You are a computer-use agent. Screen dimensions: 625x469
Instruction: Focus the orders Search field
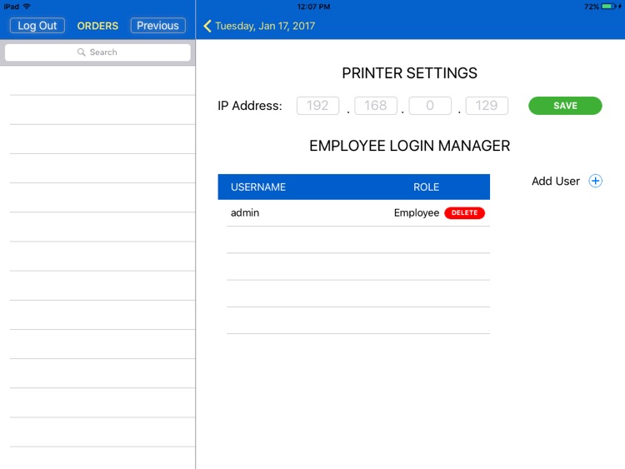(x=97, y=52)
